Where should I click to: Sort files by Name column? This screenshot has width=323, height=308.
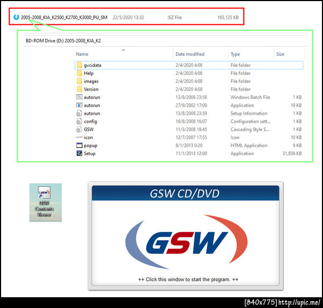82,54
